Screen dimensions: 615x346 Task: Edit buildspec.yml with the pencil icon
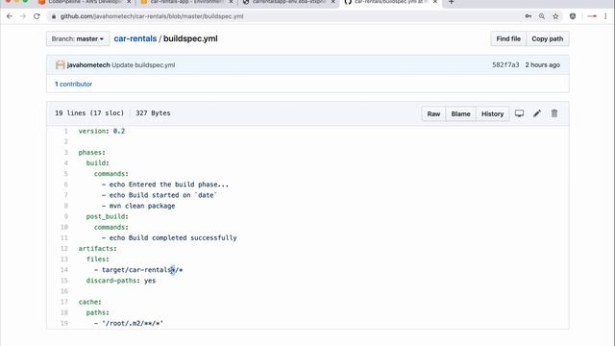pos(537,113)
